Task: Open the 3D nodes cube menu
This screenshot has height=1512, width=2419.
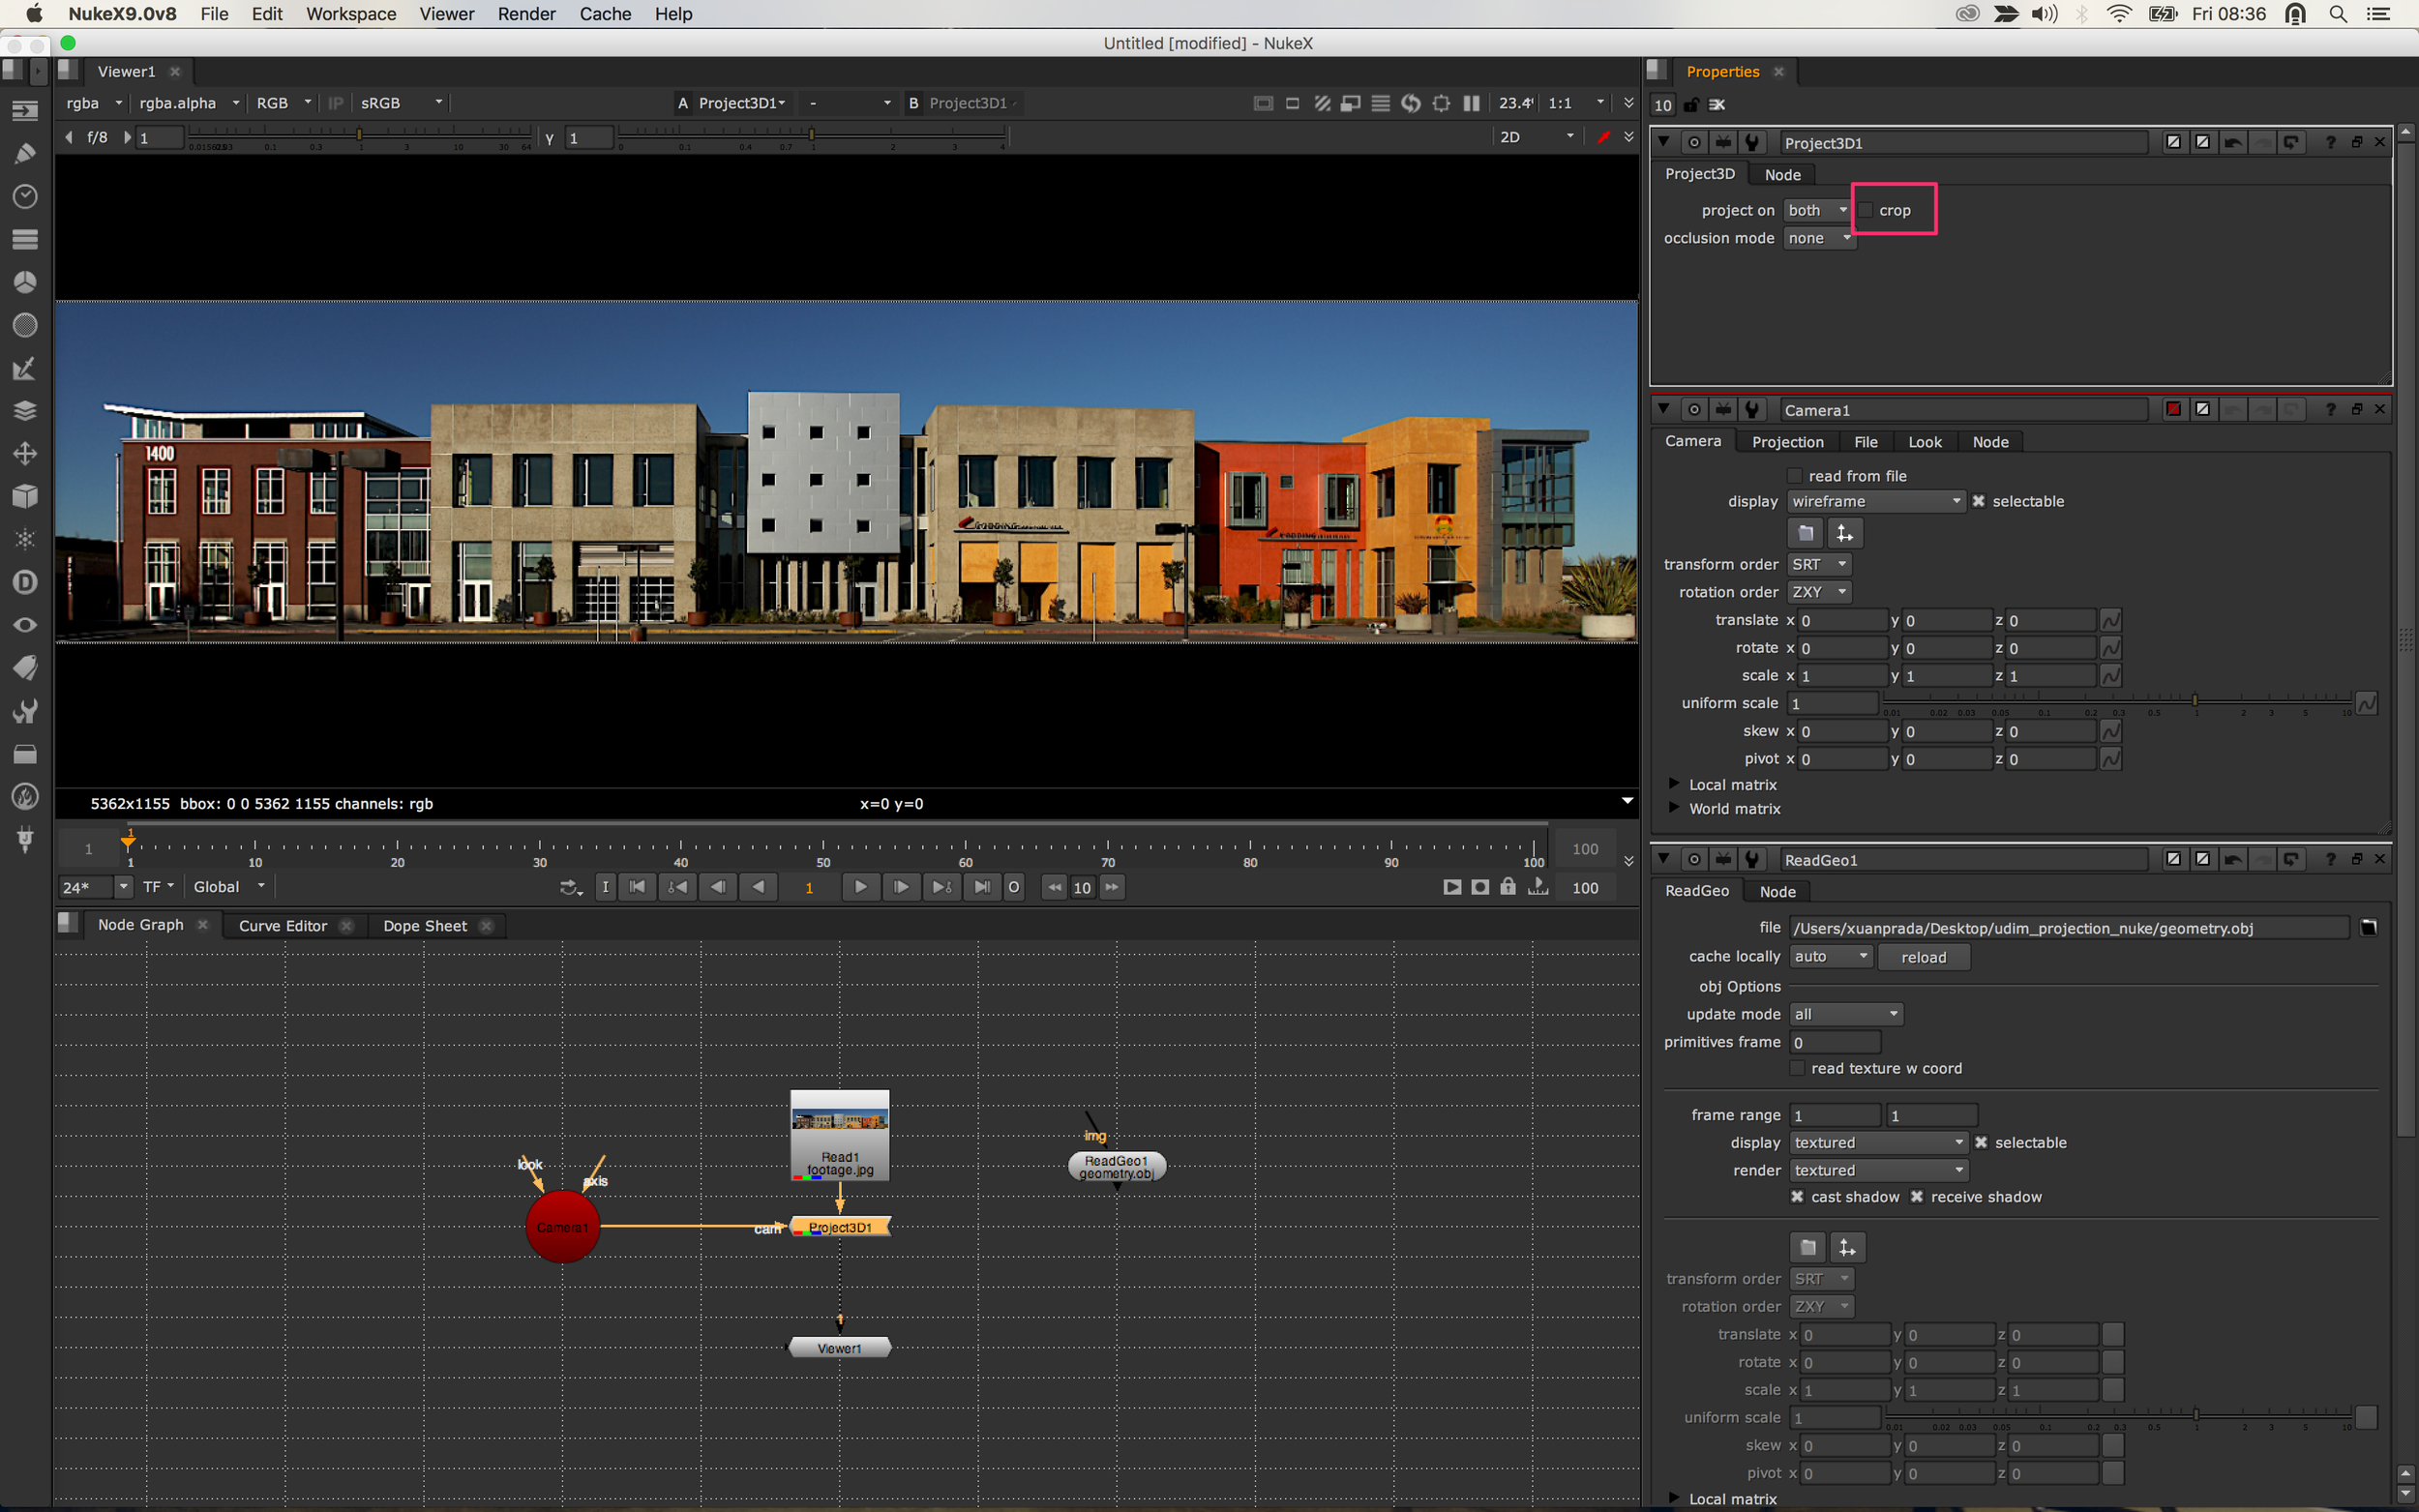Action: (25, 497)
